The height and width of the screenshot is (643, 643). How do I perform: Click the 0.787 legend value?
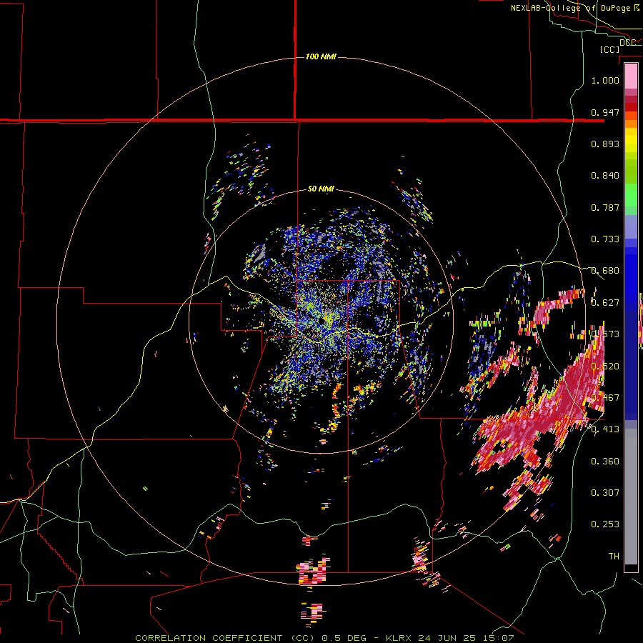tap(605, 207)
